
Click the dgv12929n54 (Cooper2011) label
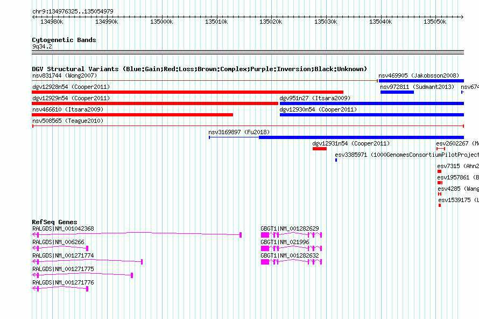pyautogui.click(x=71, y=98)
